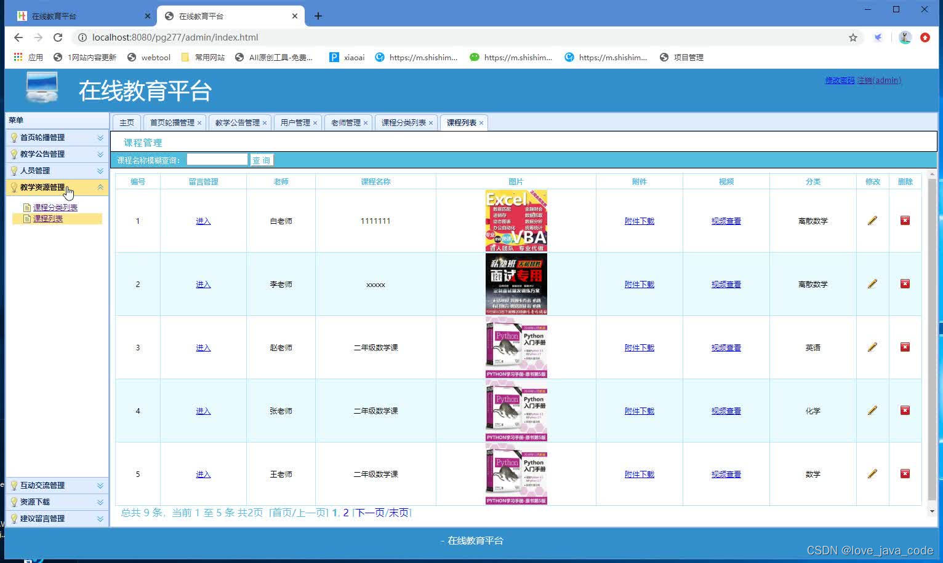943x563 pixels.
Task: Close the 教学公告管理 tab
Action: [265, 123]
